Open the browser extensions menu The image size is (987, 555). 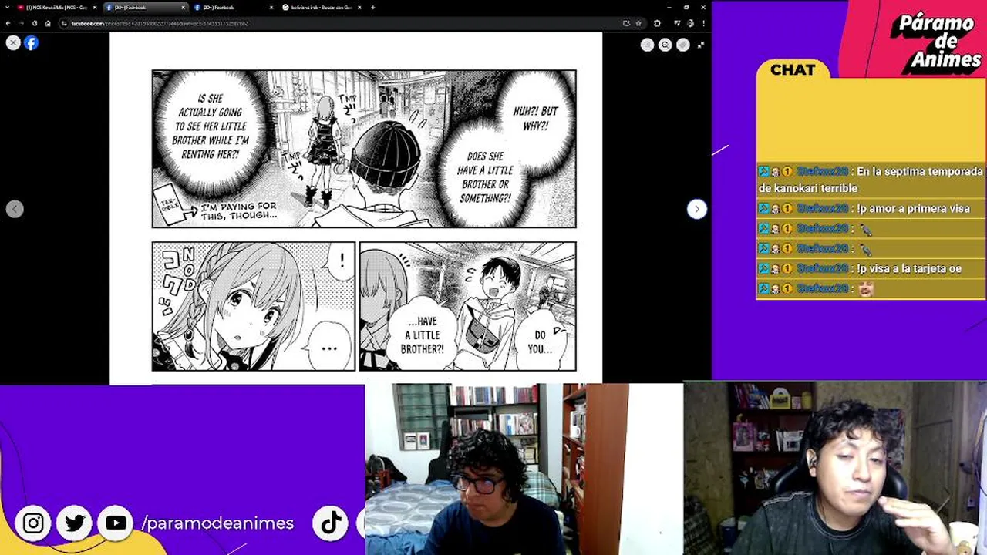(x=657, y=23)
